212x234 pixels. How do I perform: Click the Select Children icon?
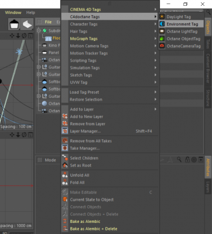tap(65, 158)
